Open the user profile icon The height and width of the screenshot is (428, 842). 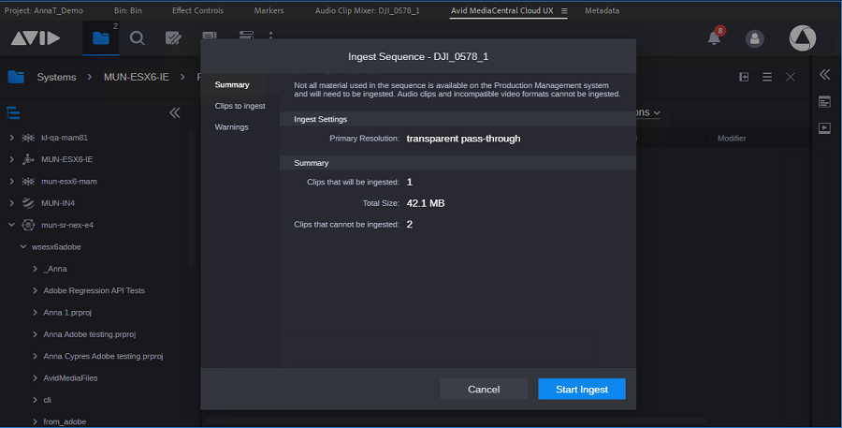pos(754,38)
